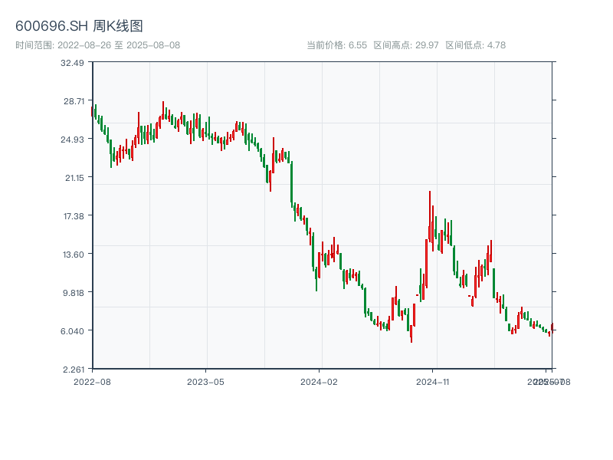Select the 2023-05 x-axis date label
Screen dimensions: 613x460
[205, 381]
